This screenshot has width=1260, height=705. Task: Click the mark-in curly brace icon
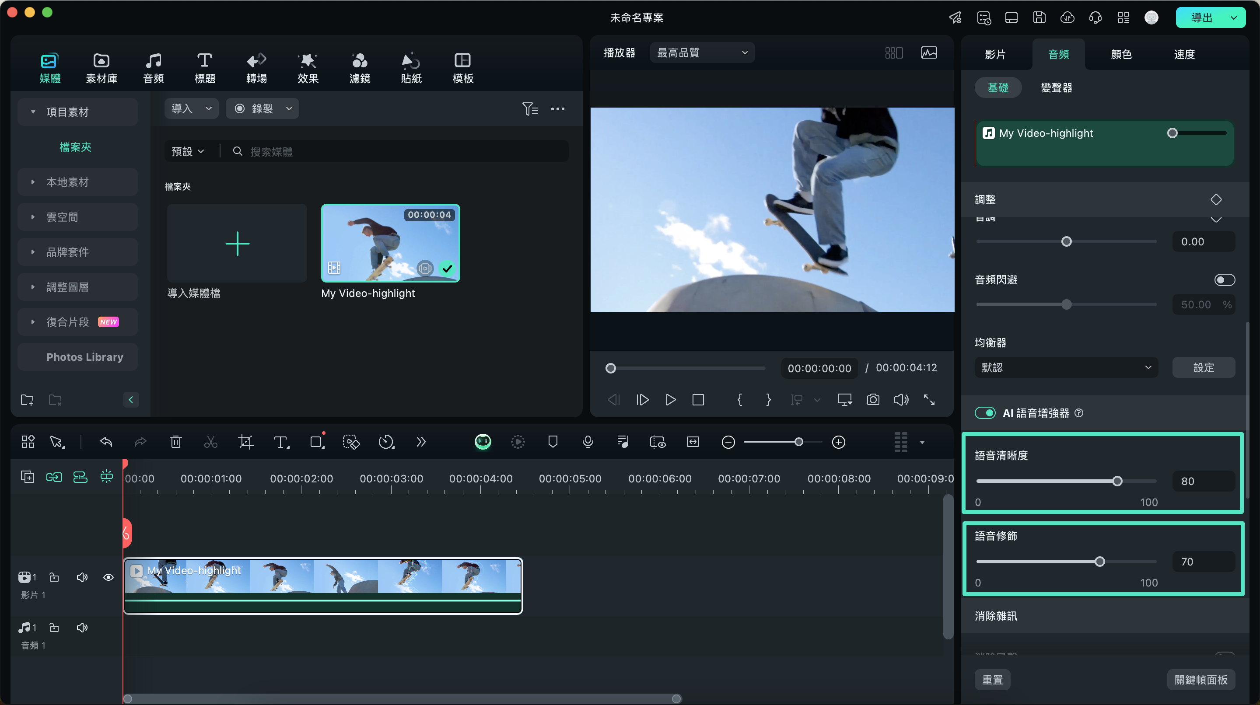coord(739,399)
